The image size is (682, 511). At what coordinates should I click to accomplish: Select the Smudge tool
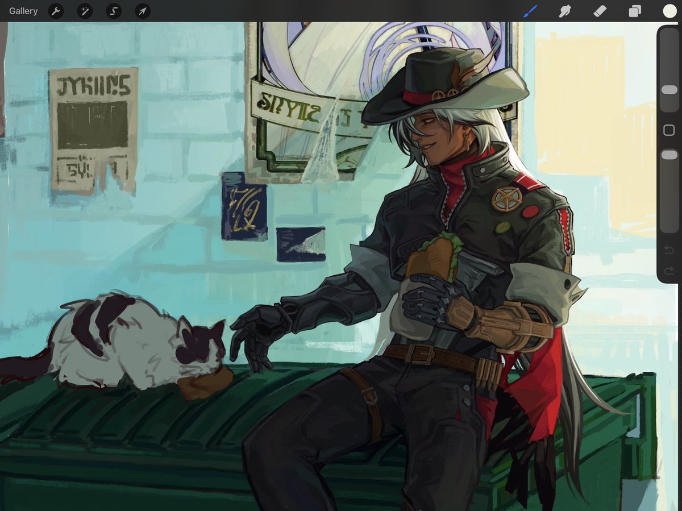(565, 11)
